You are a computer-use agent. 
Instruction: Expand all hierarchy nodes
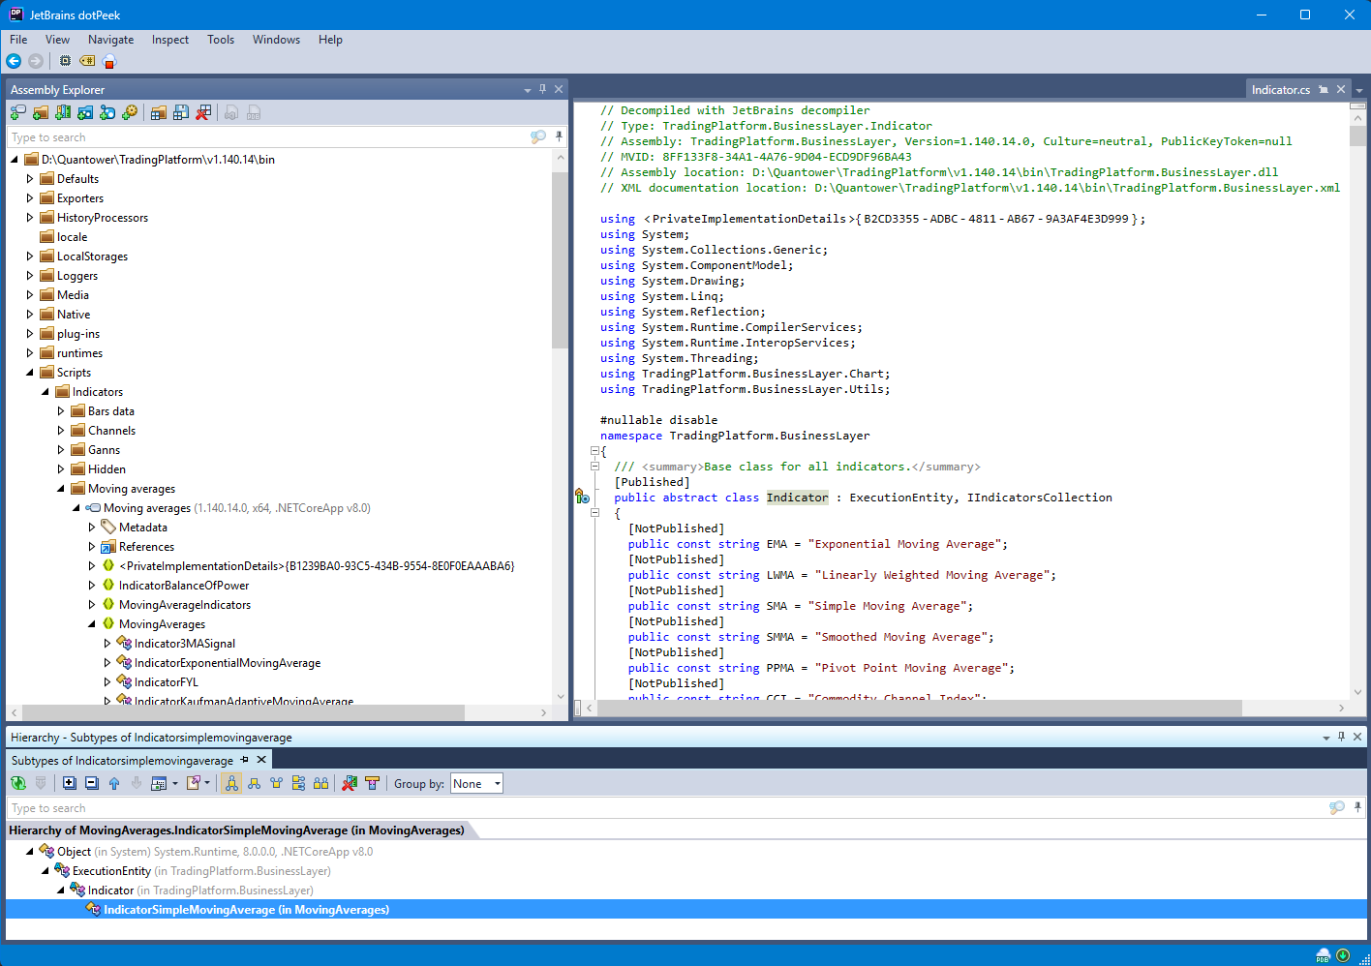(x=69, y=783)
